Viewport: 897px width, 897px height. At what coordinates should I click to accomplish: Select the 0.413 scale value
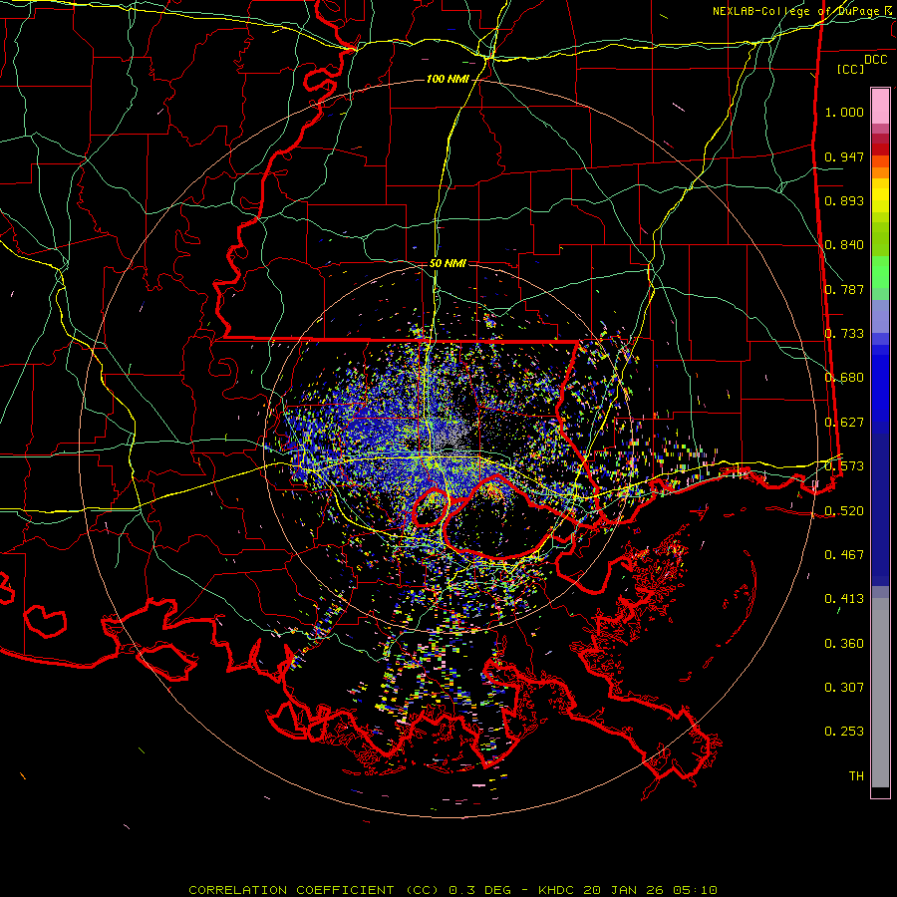(x=844, y=599)
